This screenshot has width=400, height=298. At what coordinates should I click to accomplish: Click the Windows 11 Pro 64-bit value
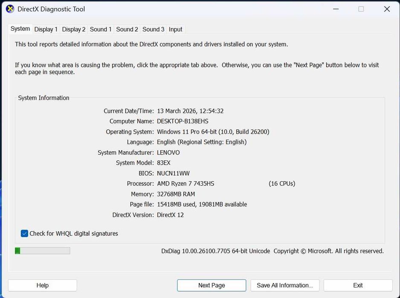[x=213, y=132]
